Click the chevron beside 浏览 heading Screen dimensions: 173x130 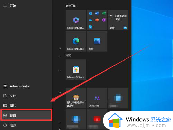click(60, 56)
